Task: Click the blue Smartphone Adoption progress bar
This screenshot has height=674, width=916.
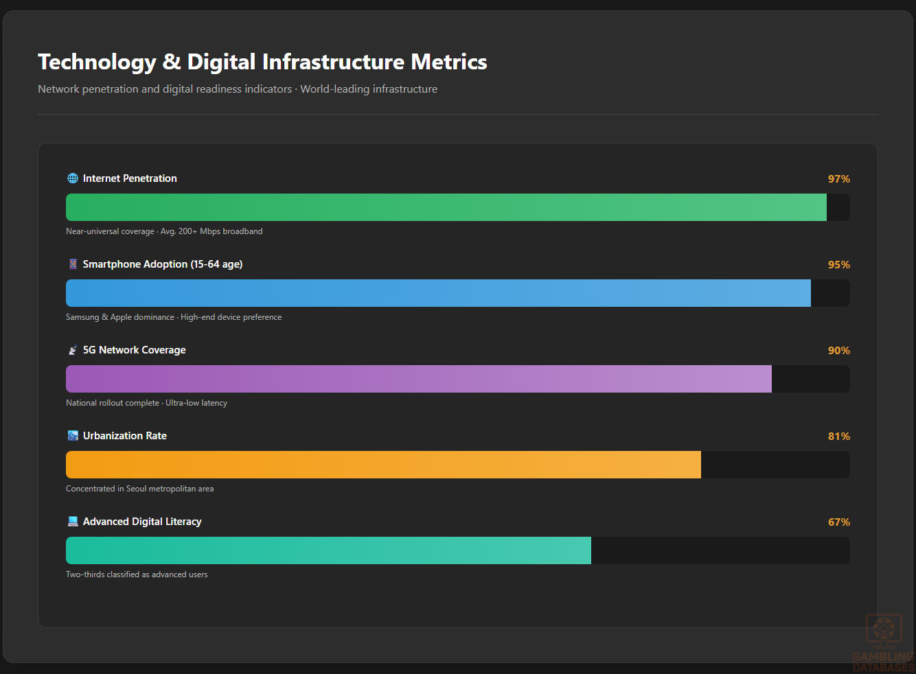Action: point(438,293)
